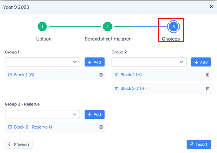217x153 pixels.
Task: Open the Group 1 dropdown
Action: [42, 62]
